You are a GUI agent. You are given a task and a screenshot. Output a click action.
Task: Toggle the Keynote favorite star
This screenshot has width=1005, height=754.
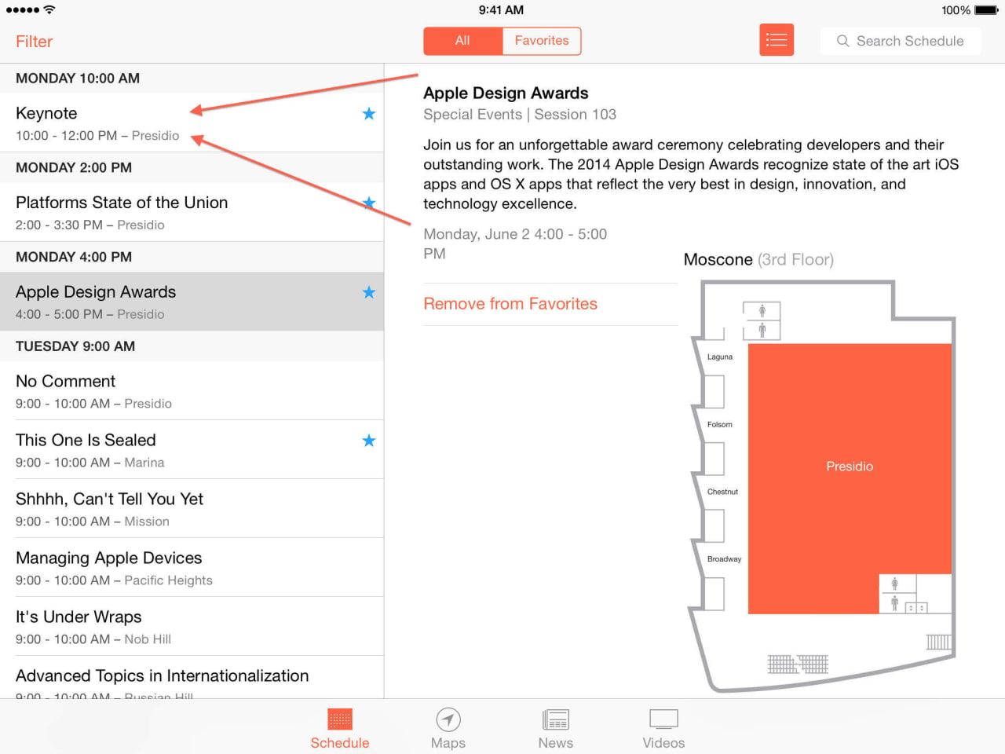pos(369,114)
